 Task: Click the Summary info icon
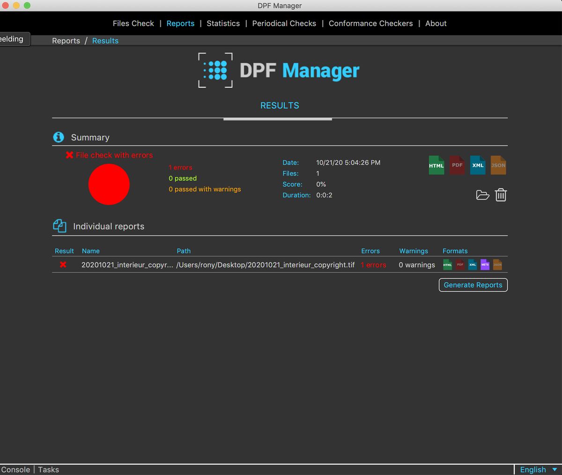[59, 137]
